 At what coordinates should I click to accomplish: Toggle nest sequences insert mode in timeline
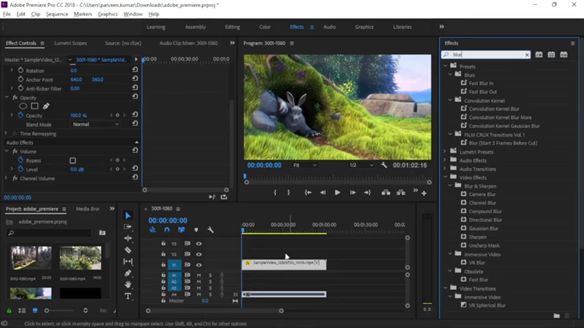[152, 230]
